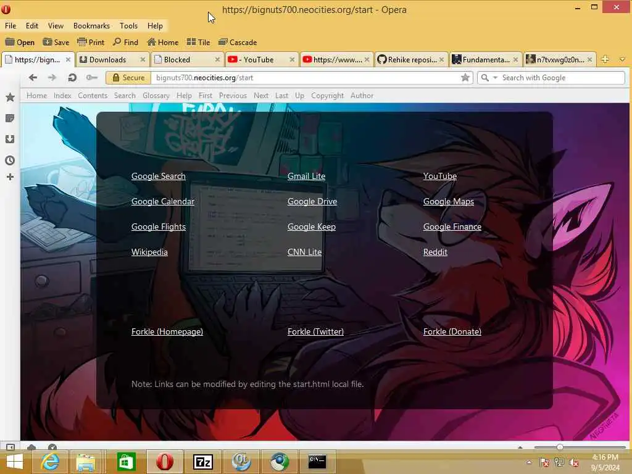632x474 pixels.
Task: Open Find from the toolbar
Action: [x=125, y=43]
